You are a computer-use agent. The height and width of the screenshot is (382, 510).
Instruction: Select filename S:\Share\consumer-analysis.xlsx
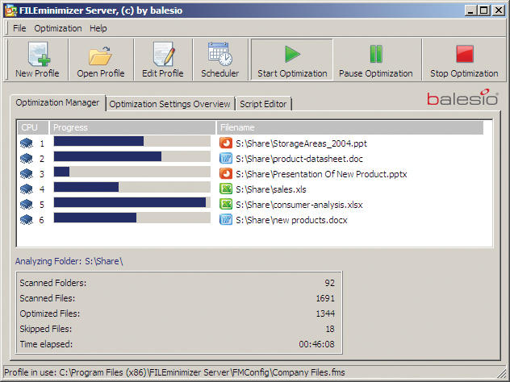pos(299,205)
